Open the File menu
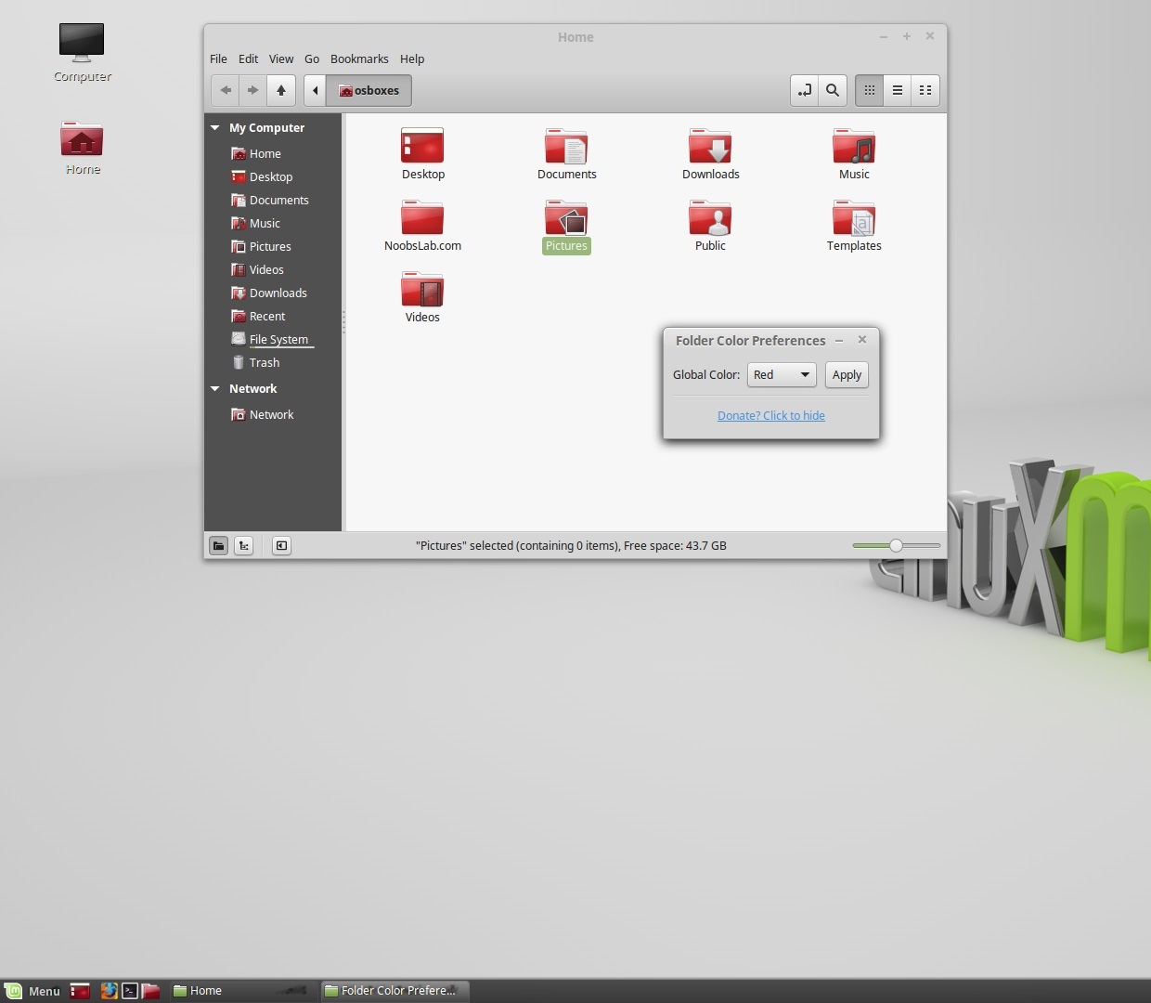The width and height of the screenshot is (1151, 1003). (x=218, y=59)
